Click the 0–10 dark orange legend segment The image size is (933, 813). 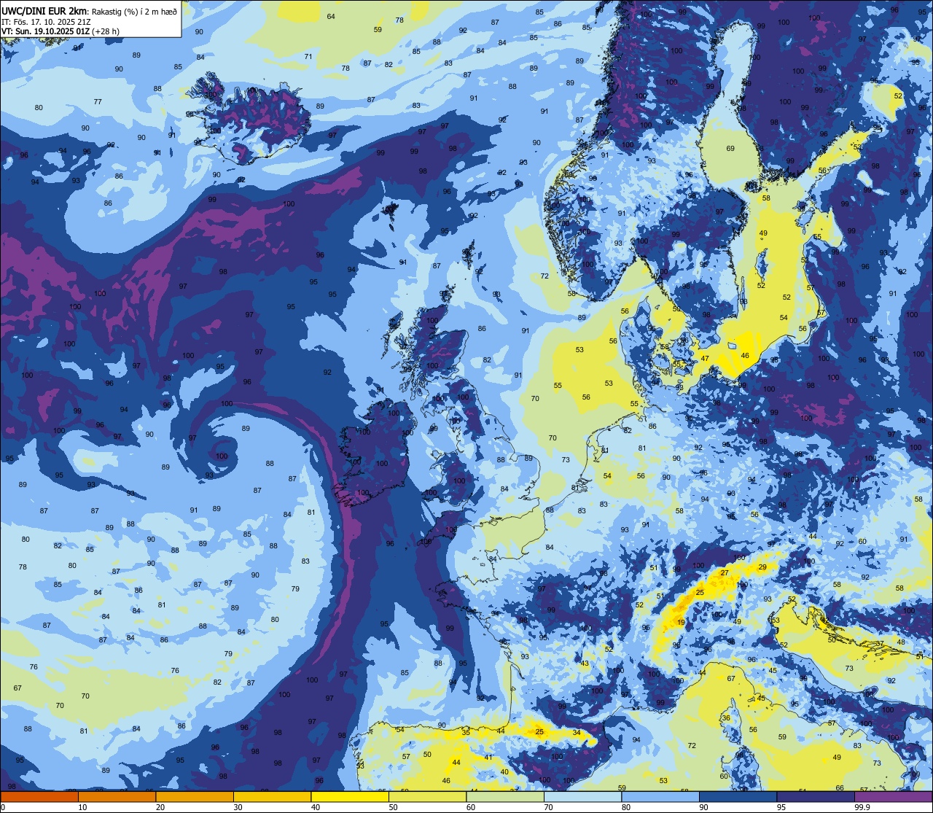point(39,796)
